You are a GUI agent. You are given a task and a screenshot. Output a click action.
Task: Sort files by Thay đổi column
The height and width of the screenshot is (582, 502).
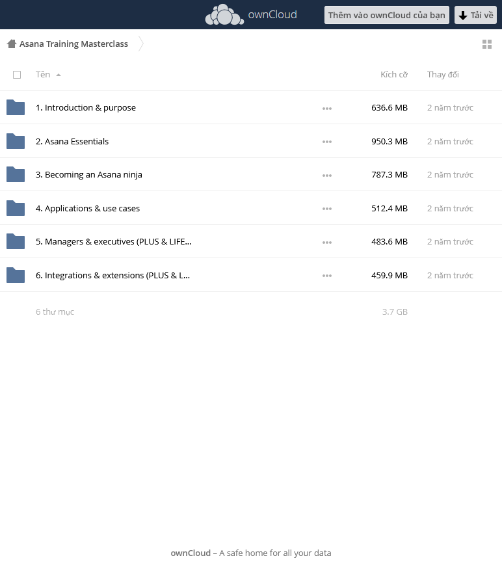[443, 75]
